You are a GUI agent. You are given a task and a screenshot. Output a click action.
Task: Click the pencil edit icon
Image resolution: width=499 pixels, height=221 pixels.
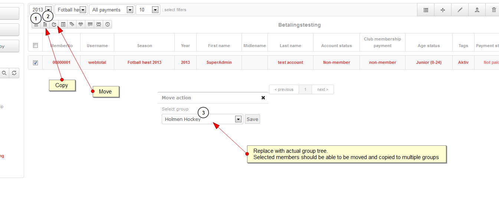coord(460,10)
